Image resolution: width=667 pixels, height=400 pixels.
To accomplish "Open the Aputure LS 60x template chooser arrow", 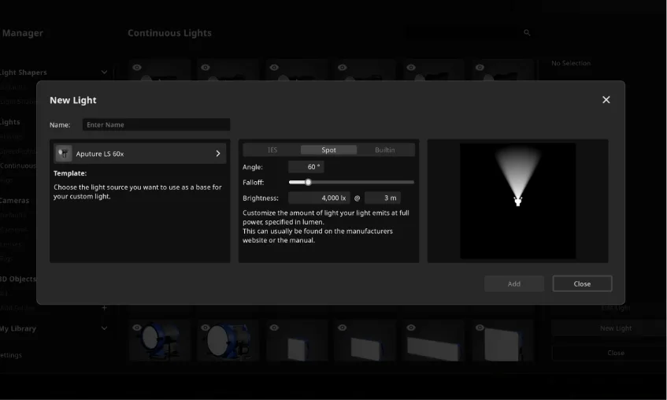I will (x=218, y=154).
